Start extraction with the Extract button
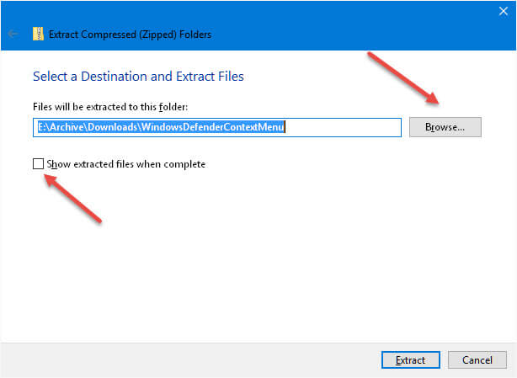This screenshot has width=517, height=378. (411, 359)
